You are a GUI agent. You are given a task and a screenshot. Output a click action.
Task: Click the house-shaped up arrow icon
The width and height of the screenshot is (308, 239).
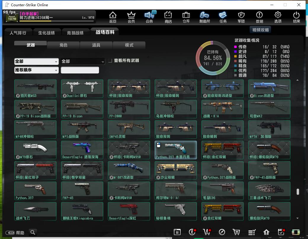(x=266, y=232)
